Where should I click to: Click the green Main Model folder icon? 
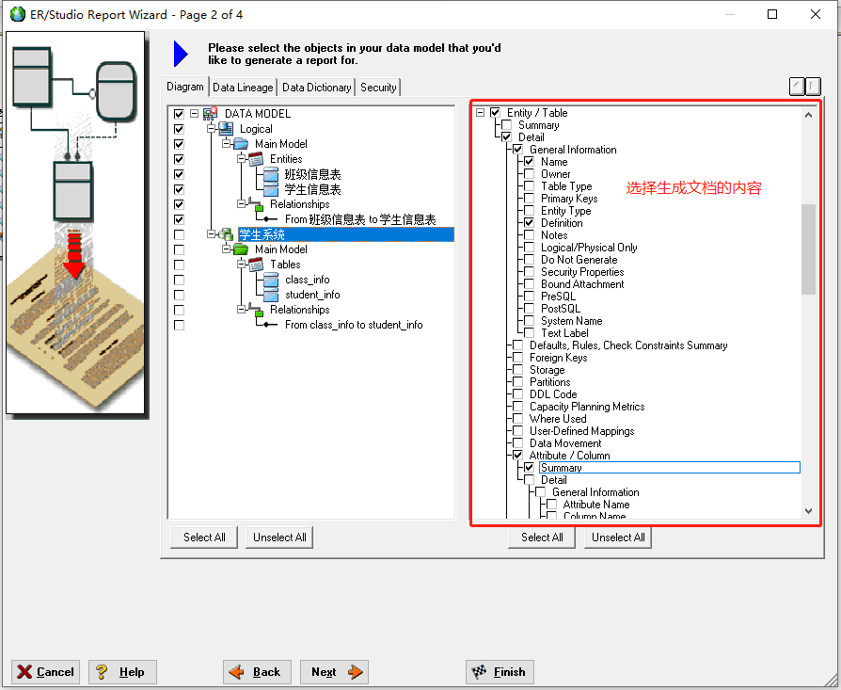click(x=241, y=249)
